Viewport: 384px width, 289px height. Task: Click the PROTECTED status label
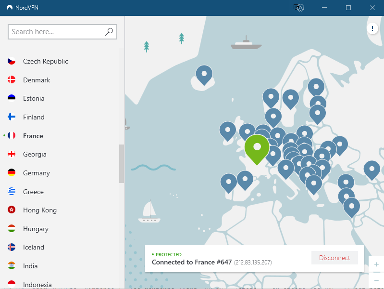(x=169, y=254)
